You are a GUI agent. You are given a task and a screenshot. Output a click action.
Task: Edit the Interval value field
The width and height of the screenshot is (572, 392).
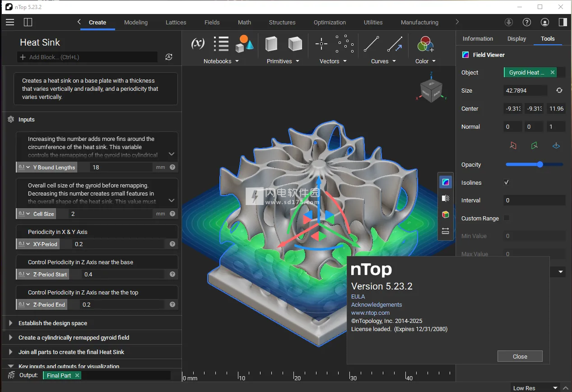point(534,200)
